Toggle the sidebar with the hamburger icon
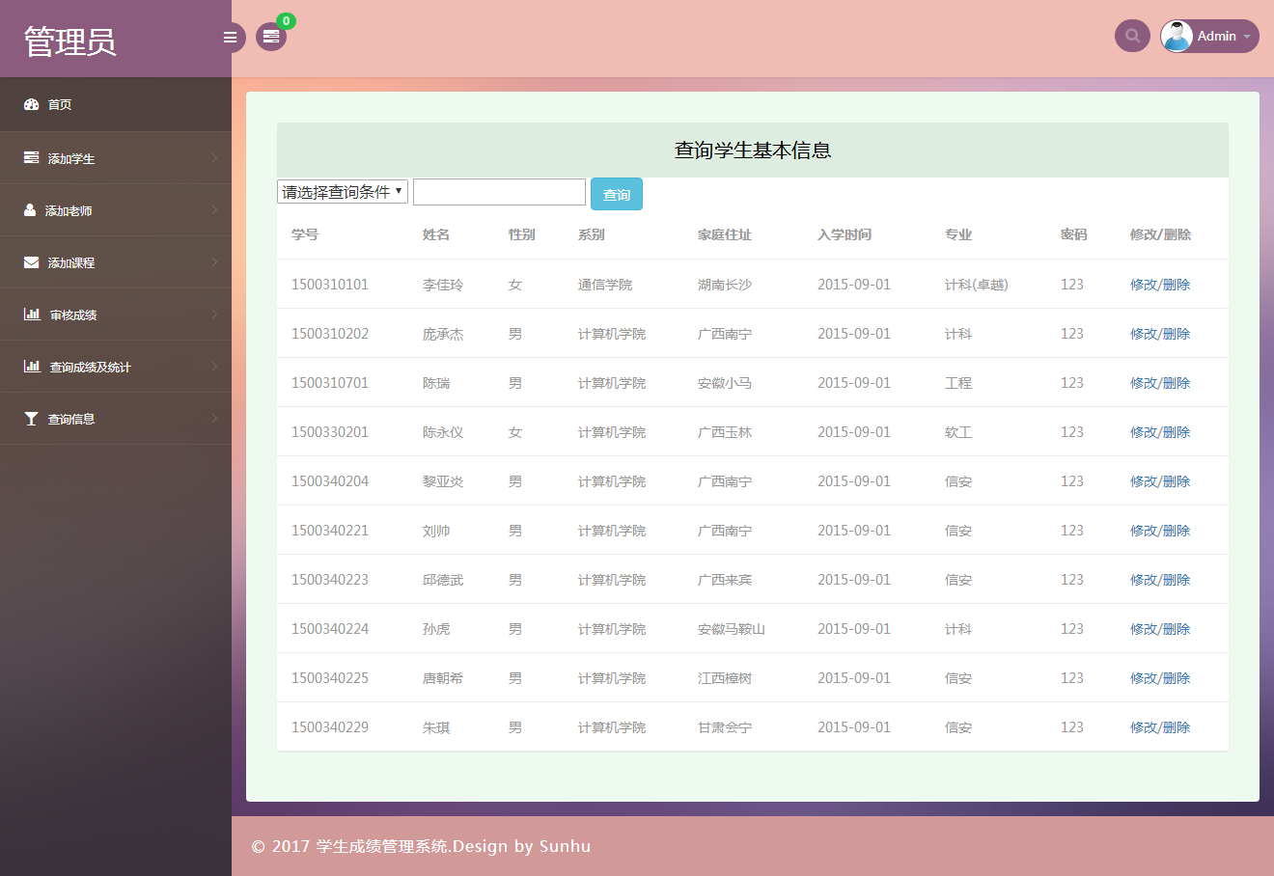 (x=230, y=38)
